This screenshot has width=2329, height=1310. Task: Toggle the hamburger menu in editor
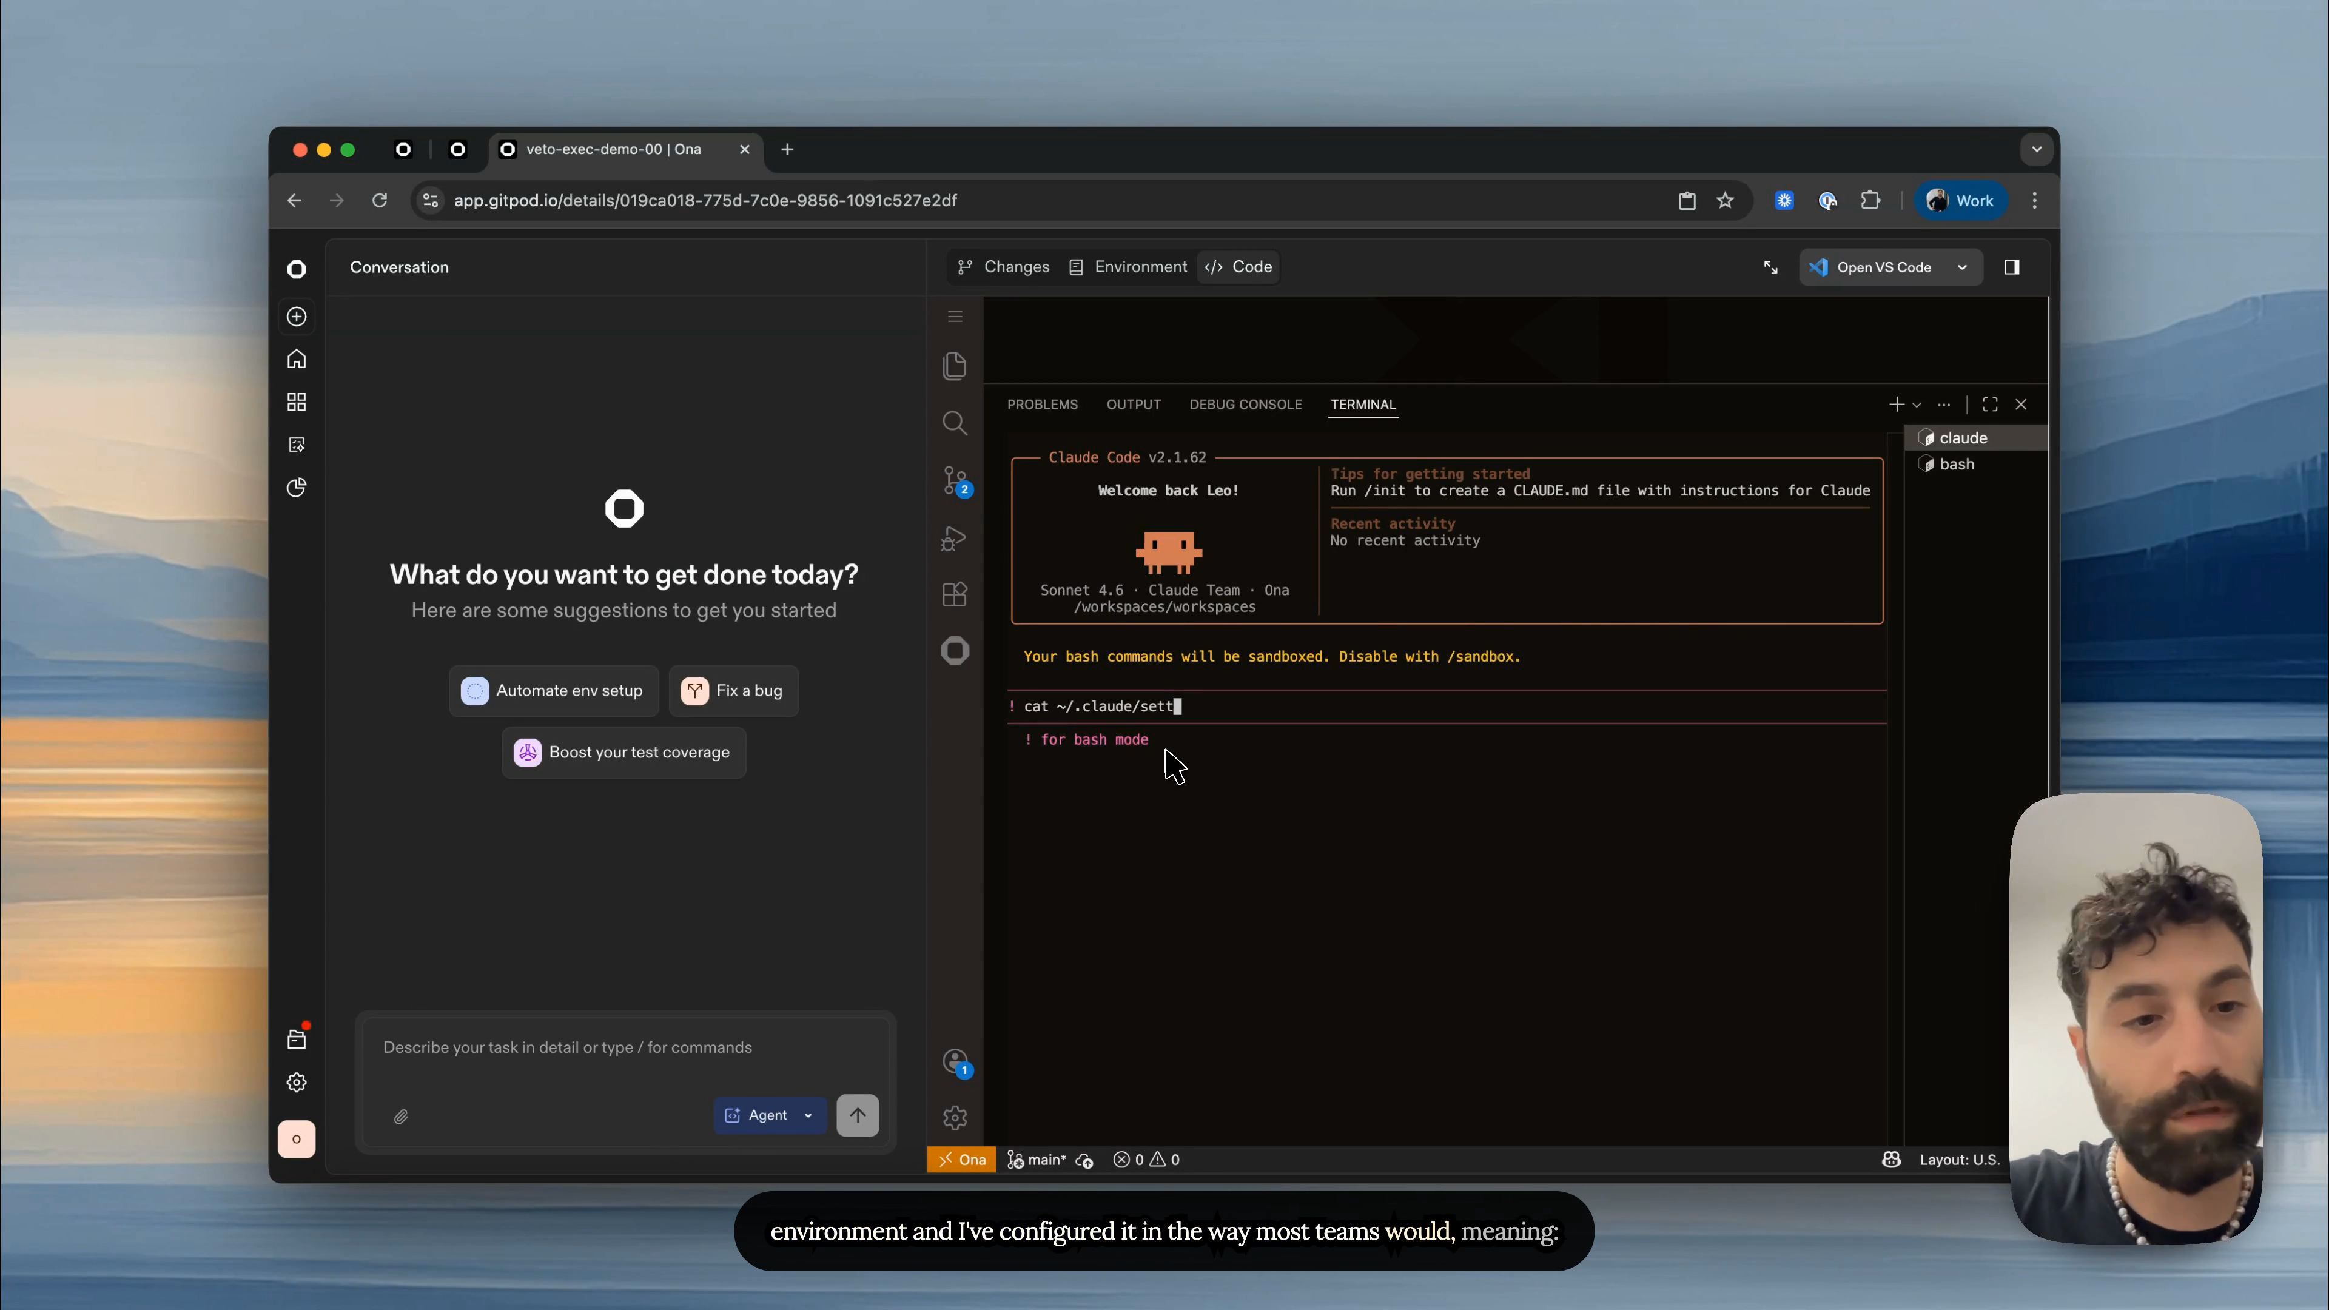955,317
